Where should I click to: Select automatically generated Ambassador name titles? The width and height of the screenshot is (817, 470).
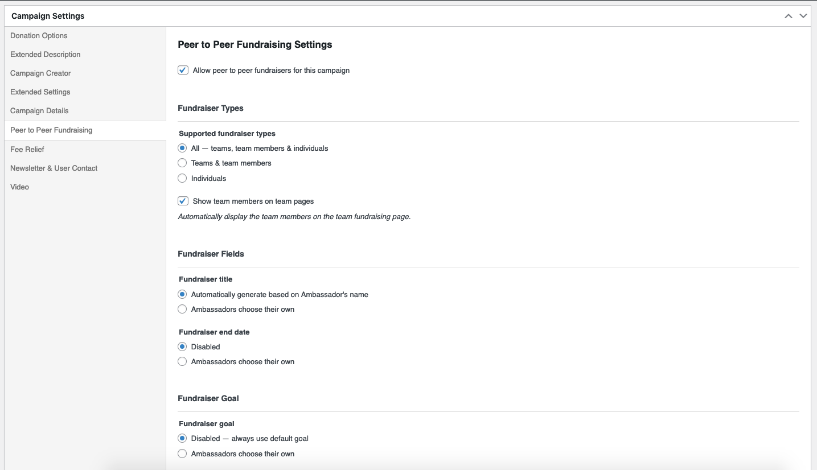click(182, 294)
